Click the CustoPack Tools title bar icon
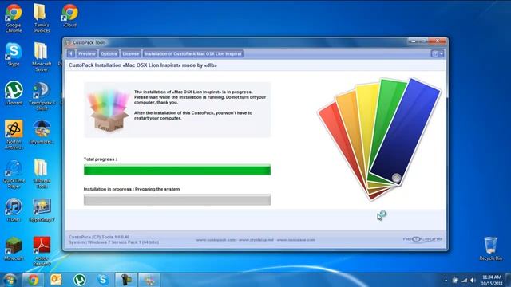 (68, 42)
